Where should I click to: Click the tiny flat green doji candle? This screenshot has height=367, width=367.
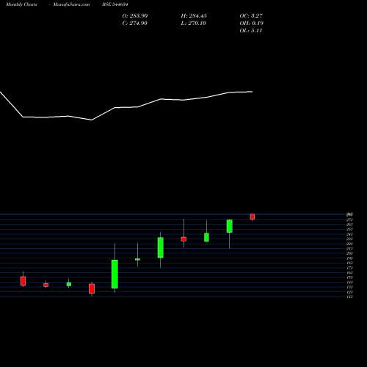click(x=137, y=259)
